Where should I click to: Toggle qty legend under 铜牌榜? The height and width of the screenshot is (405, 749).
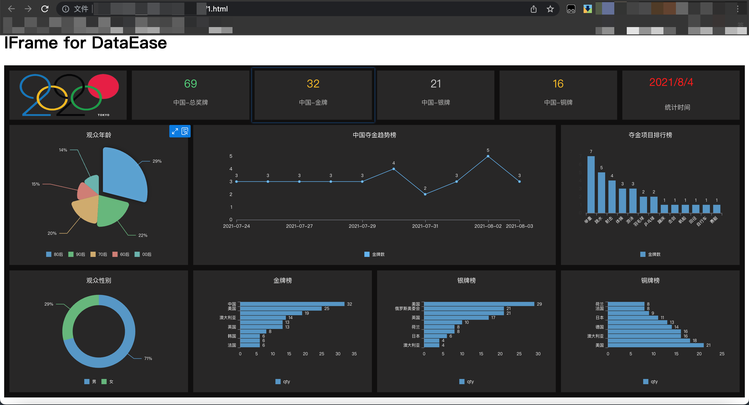pos(650,381)
